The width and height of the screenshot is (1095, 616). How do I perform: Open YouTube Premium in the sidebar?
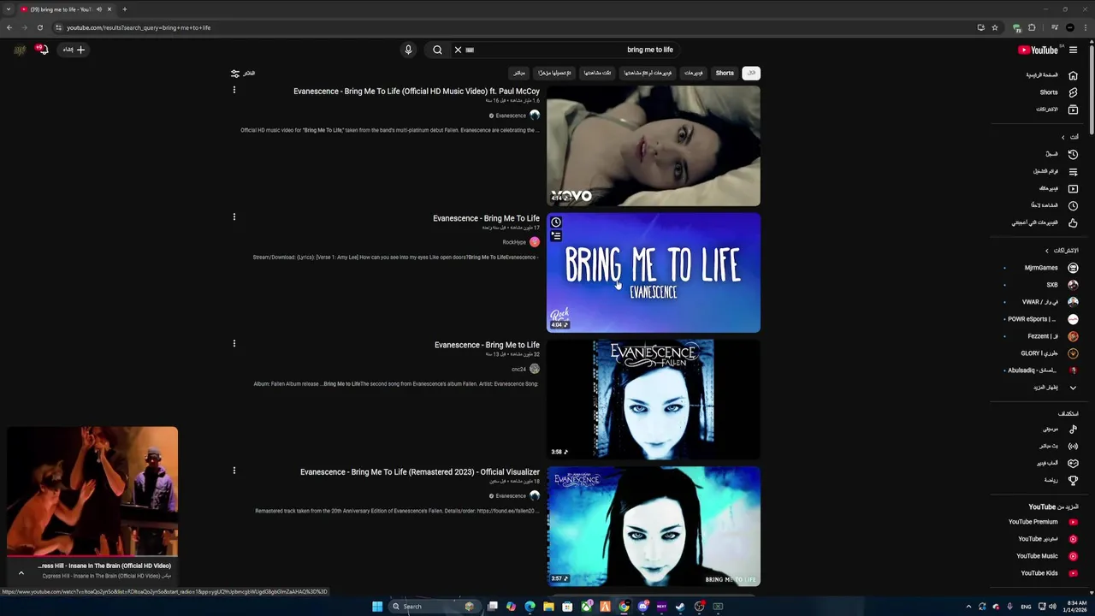tap(1042, 522)
